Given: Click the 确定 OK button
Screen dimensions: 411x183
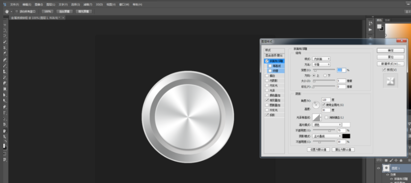Looking at the screenshot, I should pos(391,50).
